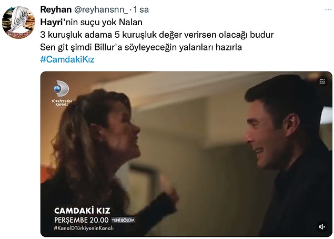Unmute the video with the speaker icon
334x239 pixels.
coord(322,227)
